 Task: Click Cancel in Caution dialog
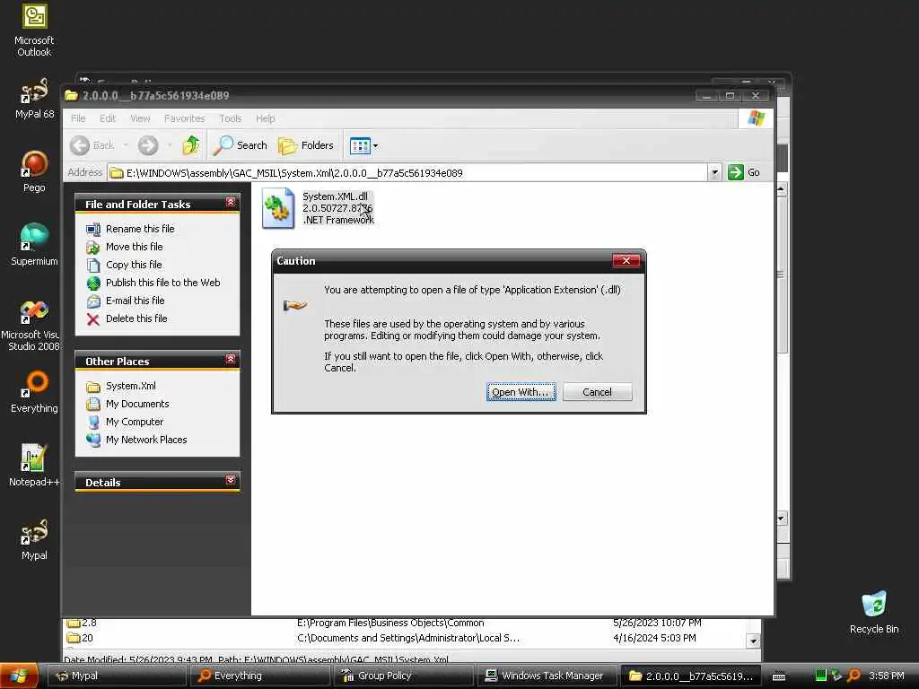[x=597, y=392]
